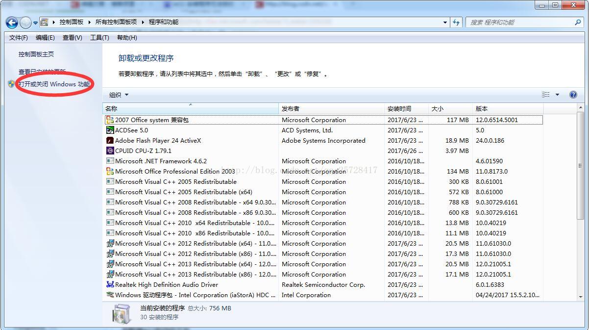Click the vertical scrollbar thumb

(x=581, y=166)
